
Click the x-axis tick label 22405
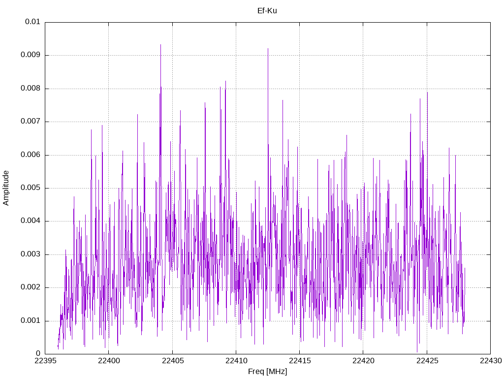coord(173,361)
